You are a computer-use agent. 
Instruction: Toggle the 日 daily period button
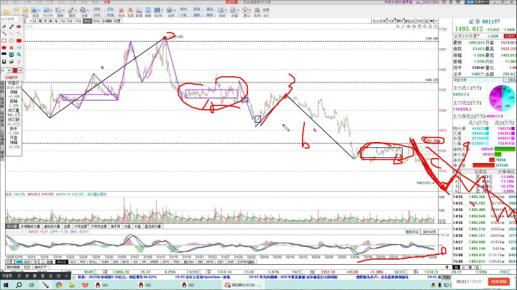35,22
